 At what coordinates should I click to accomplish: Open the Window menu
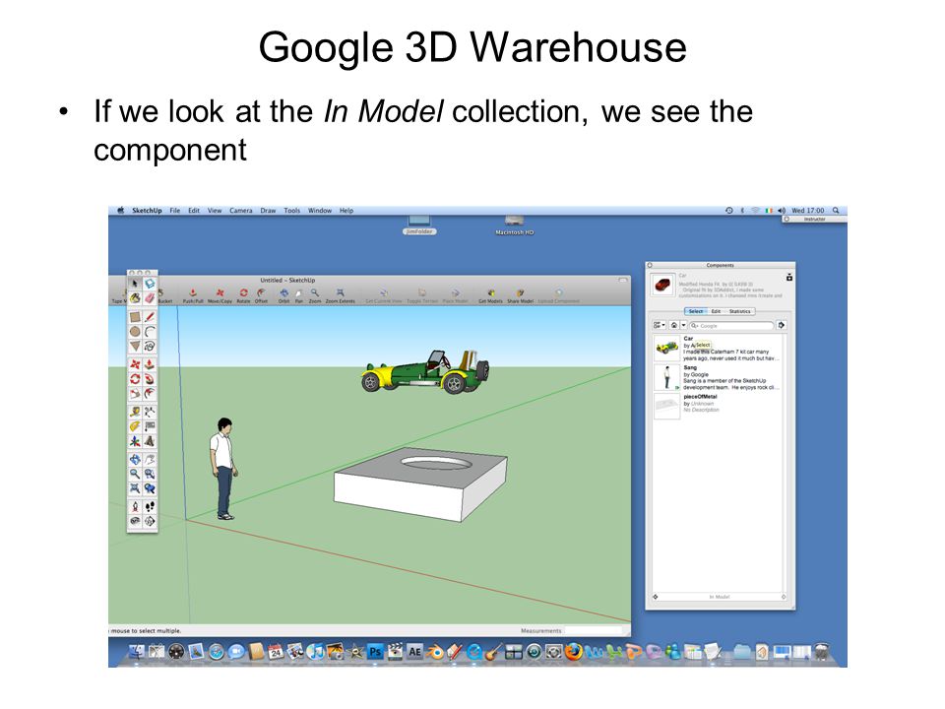click(x=319, y=211)
